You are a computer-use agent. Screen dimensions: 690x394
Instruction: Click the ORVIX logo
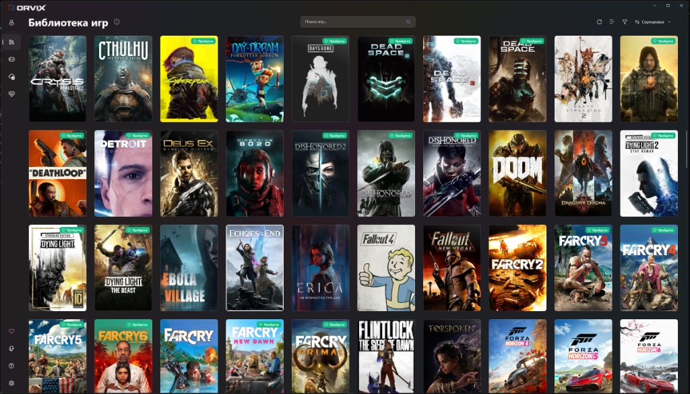pos(26,8)
